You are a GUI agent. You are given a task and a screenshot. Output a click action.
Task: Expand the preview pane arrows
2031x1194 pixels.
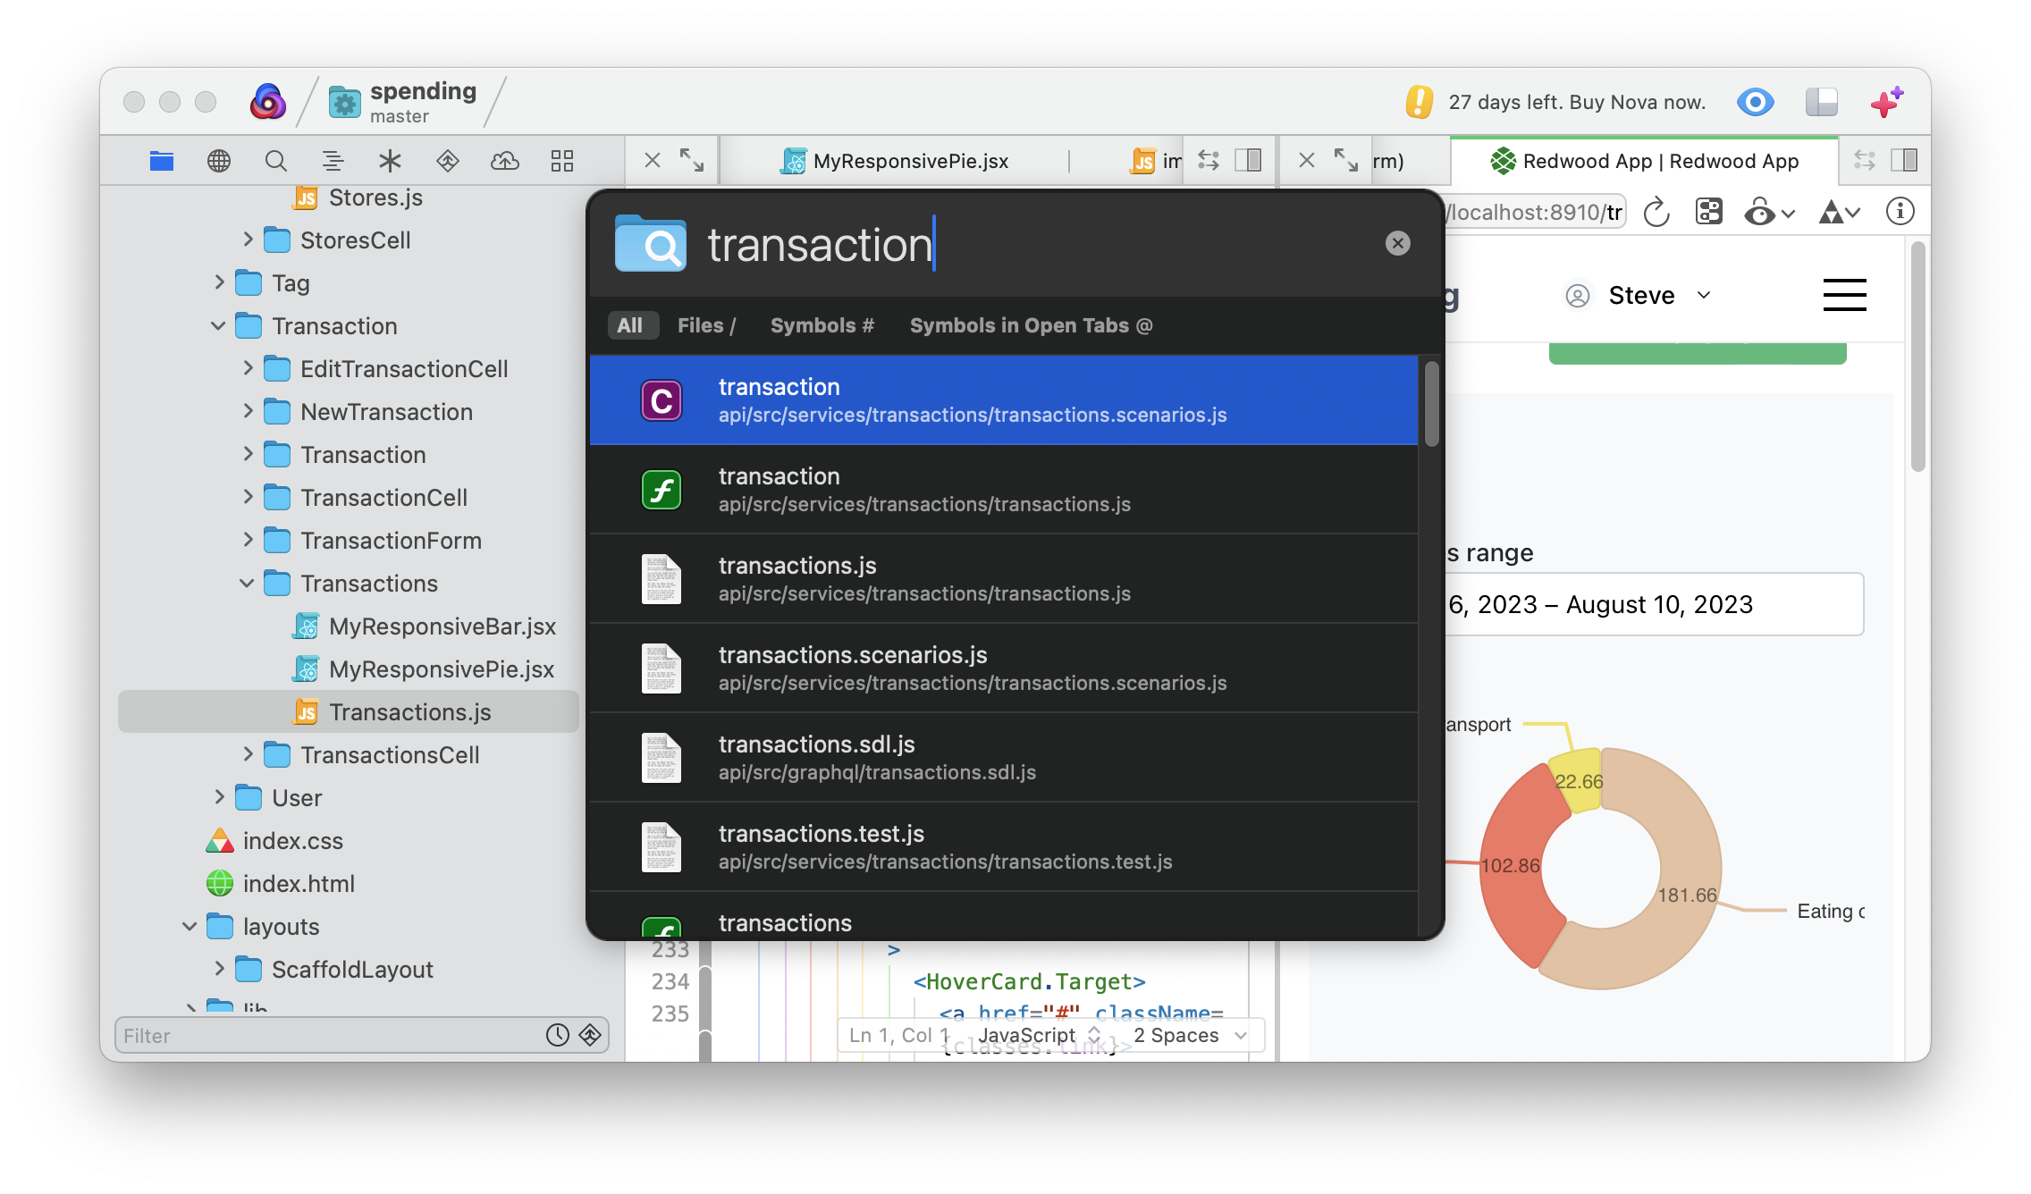[x=1346, y=161]
